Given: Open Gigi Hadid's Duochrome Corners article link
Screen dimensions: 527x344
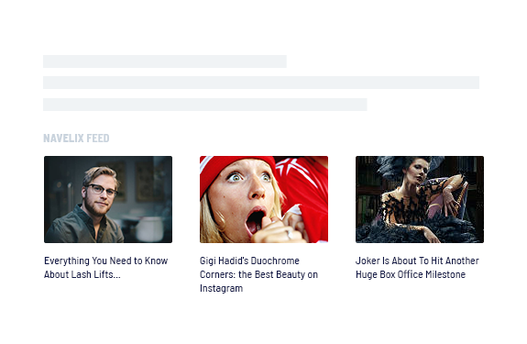Looking at the screenshot, I should pyautogui.click(x=258, y=274).
